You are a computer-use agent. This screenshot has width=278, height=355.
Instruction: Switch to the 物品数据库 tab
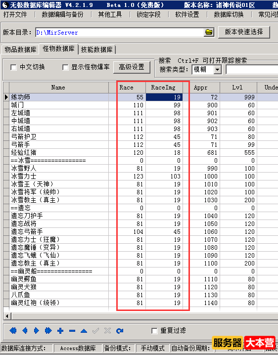(x=20, y=49)
